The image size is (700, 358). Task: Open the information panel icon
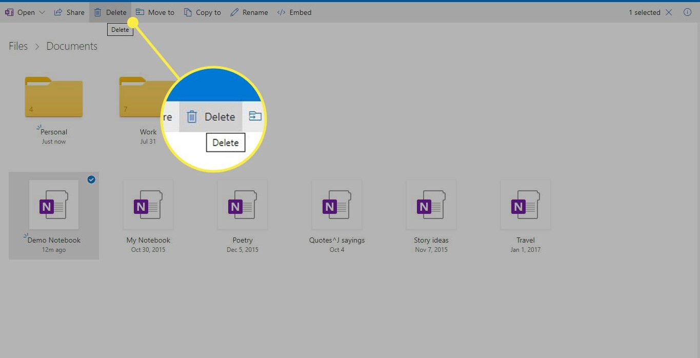click(x=687, y=12)
